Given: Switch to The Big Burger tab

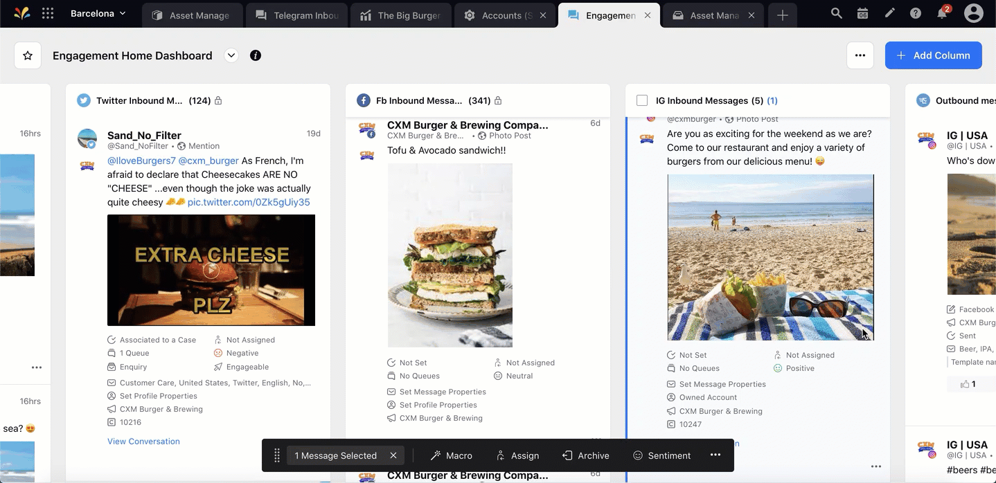Looking at the screenshot, I should (x=400, y=15).
